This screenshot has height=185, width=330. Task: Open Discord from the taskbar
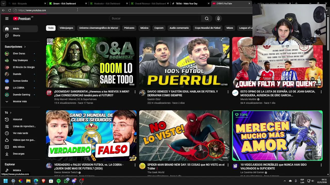[x=74, y=181]
